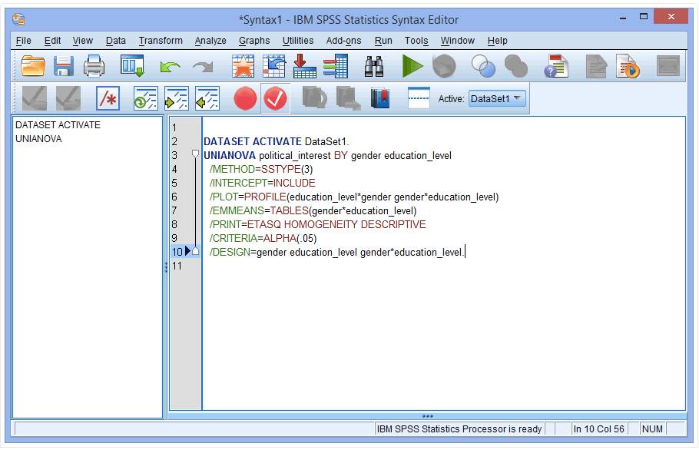Open the Graphs menu
The height and width of the screenshot is (450, 699).
click(x=254, y=41)
